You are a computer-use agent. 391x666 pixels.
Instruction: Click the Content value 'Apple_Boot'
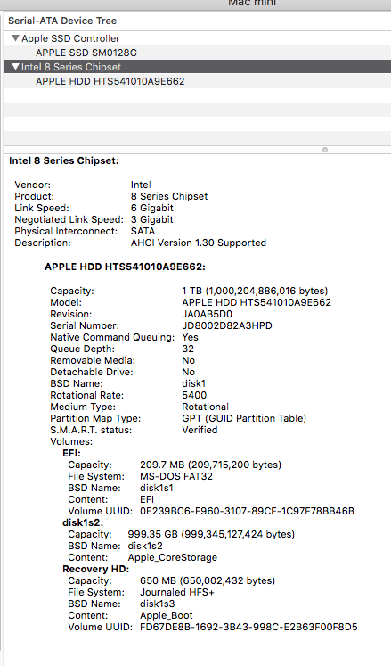pos(166,615)
